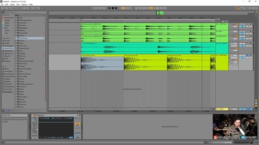Solo the teal audio track
This screenshot has height=145, width=259.
pos(247,43)
